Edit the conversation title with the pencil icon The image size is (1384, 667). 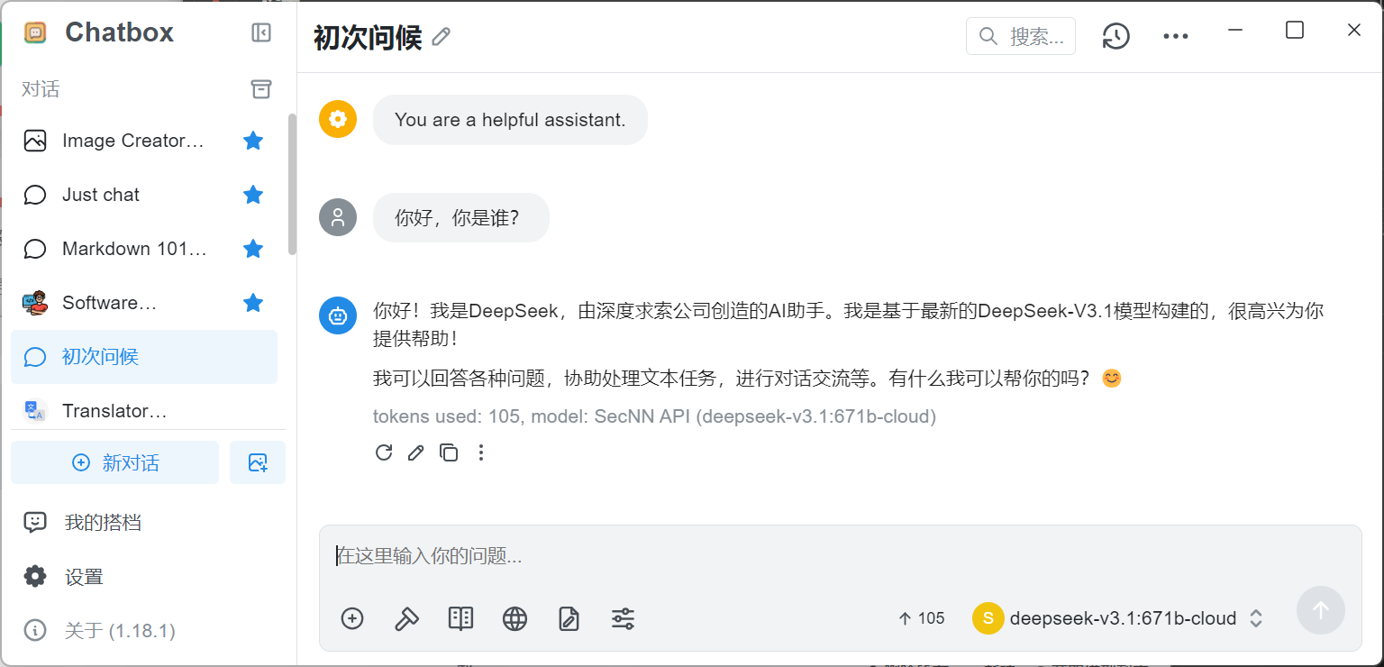pyautogui.click(x=441, y=37)
